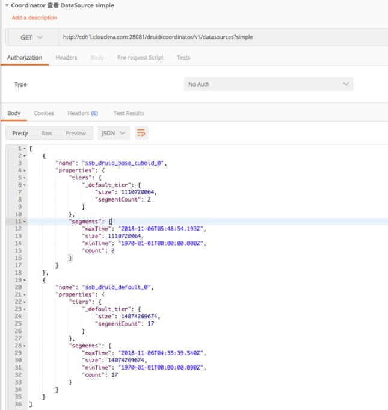Open the JSON format dropdown
Viewport: 388px width, 410px height.
pos(113,133)
